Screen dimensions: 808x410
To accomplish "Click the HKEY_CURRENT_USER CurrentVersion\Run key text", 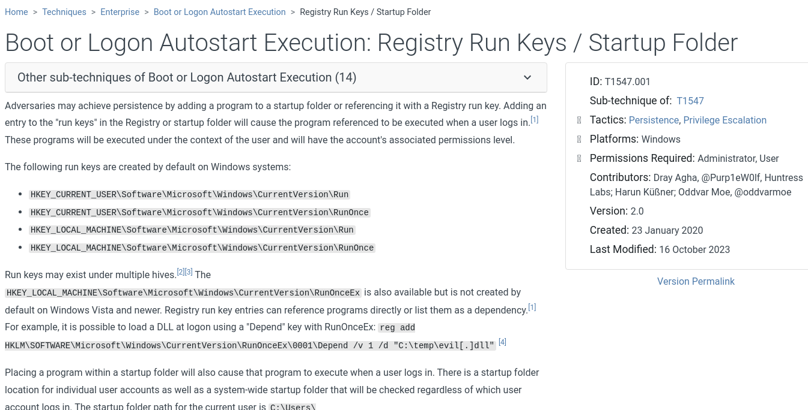I will (189, 194).
